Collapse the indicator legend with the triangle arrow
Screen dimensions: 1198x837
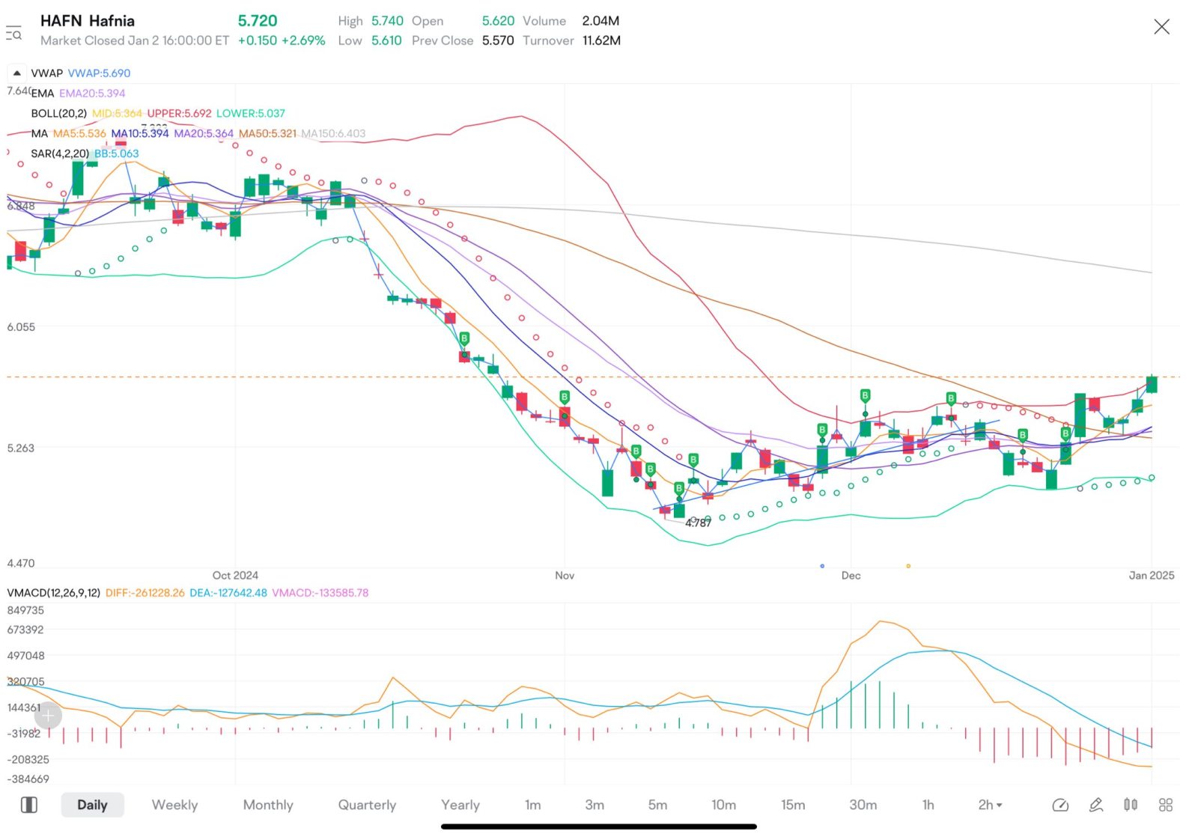(16, 73)
